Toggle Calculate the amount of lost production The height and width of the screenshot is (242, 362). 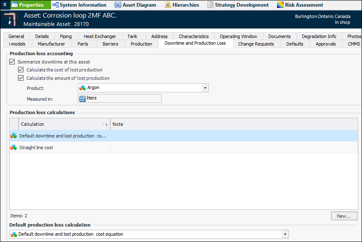(x=21, y=78)
